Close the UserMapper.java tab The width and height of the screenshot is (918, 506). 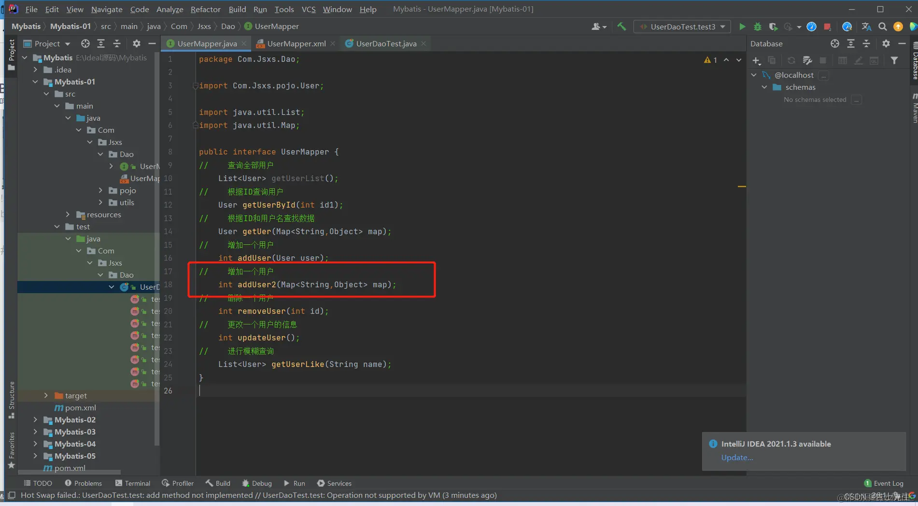coord(244,43)
